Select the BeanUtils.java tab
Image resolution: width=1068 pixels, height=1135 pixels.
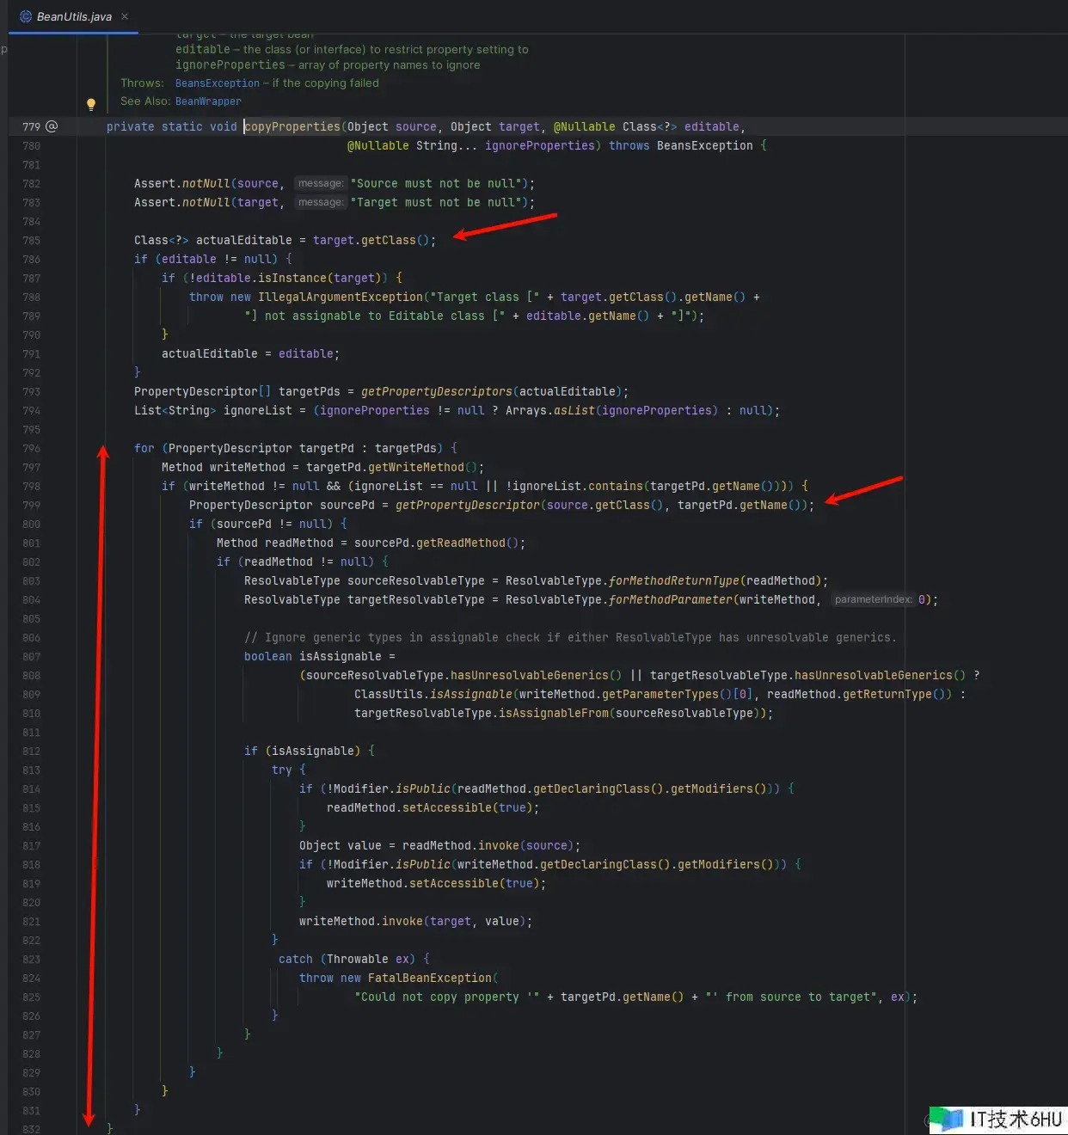coord(74,16)
